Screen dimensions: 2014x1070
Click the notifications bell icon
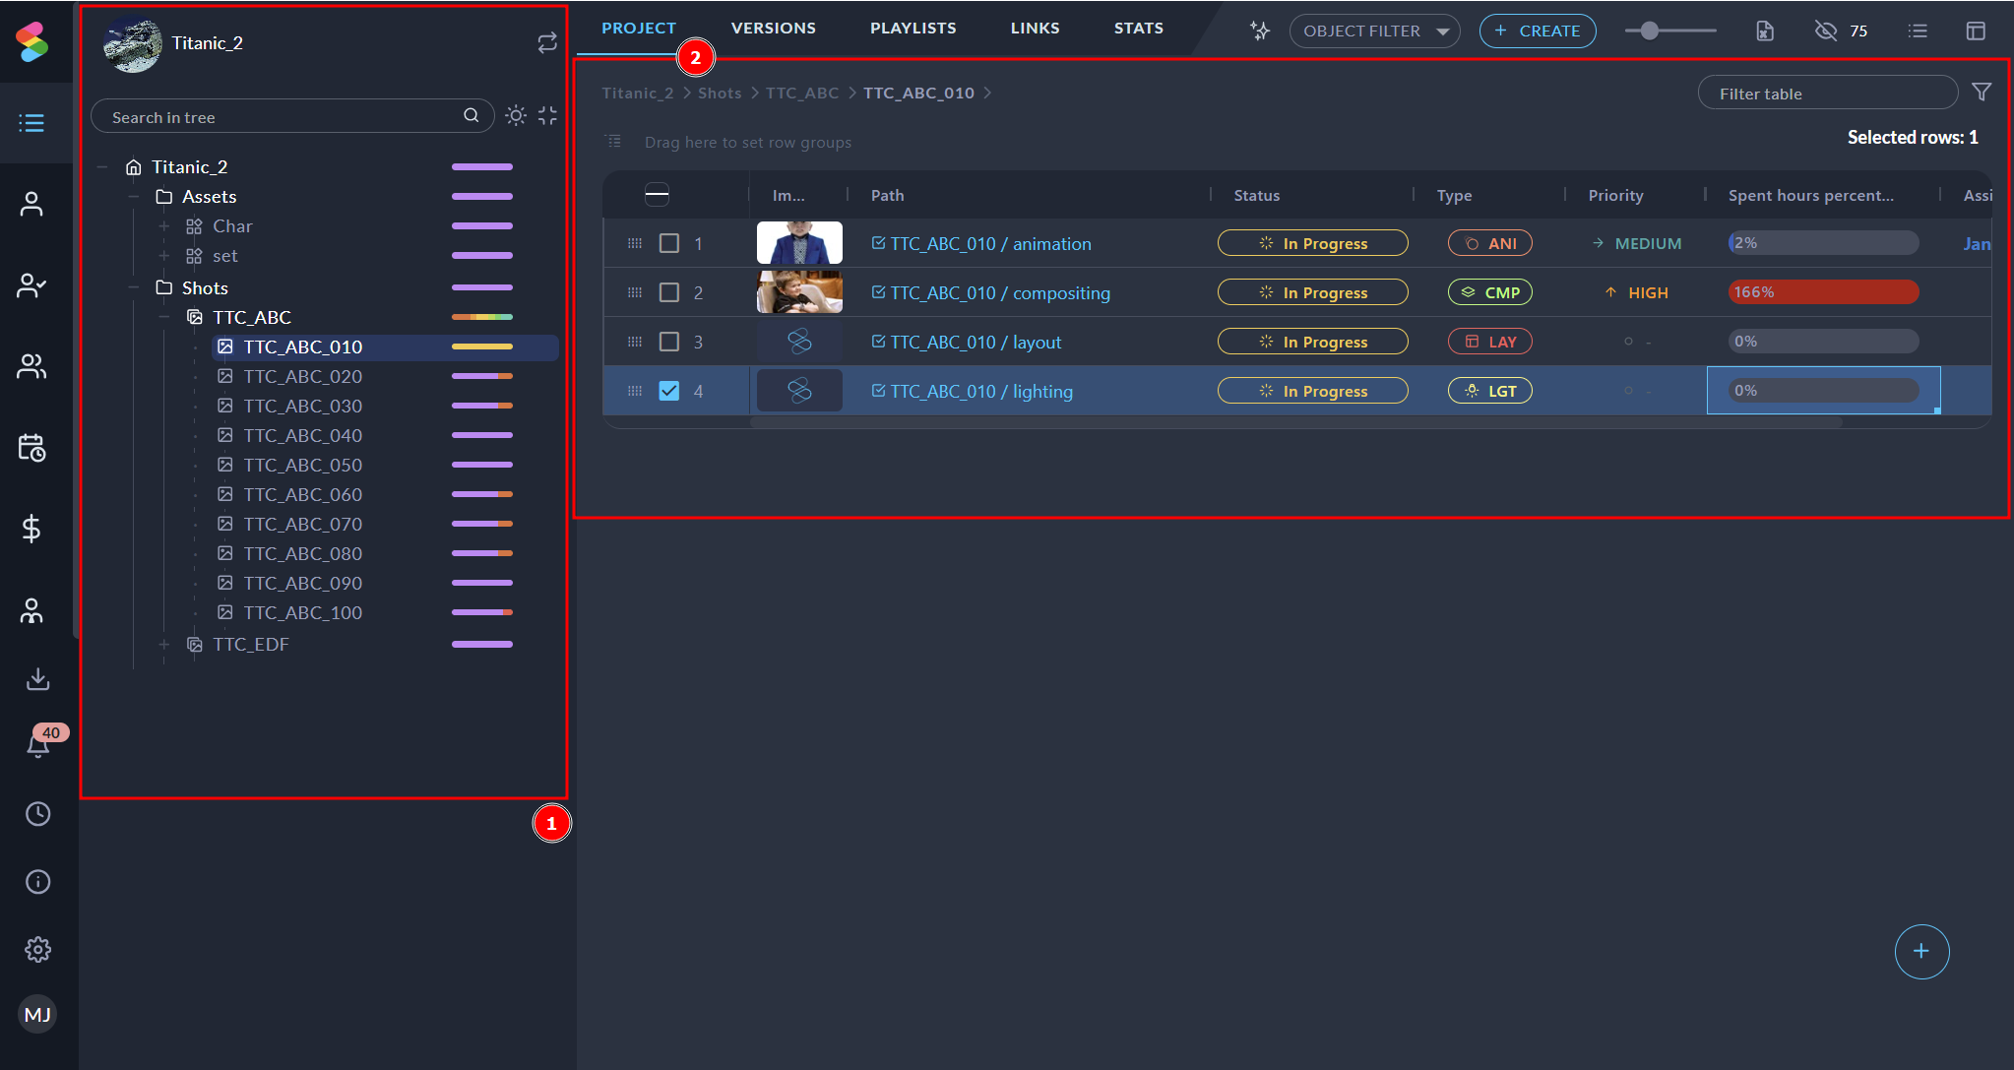coord(37,745)
